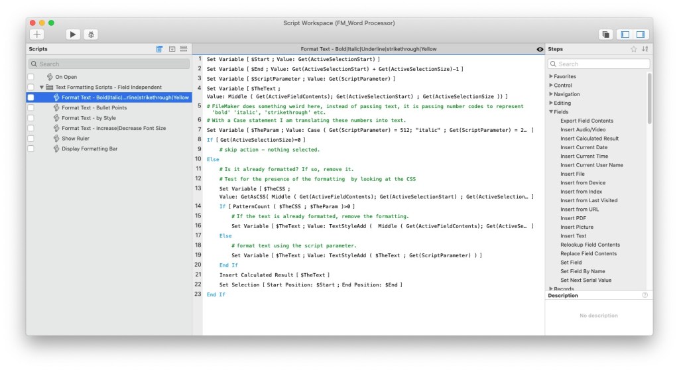
Task: Choose the Insert Calculated Result step
Action: (589, 139)
